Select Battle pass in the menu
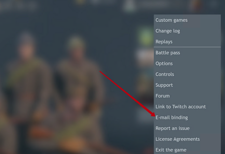Image resolution: width=225 pixels, height=154 pixels. coord(187,52)
